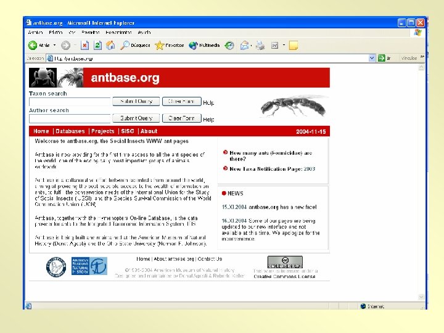The height and width of the screenshot is (333, 444).
Task: Open the mail button dropdown arrow
Action: tap(251, 45)
